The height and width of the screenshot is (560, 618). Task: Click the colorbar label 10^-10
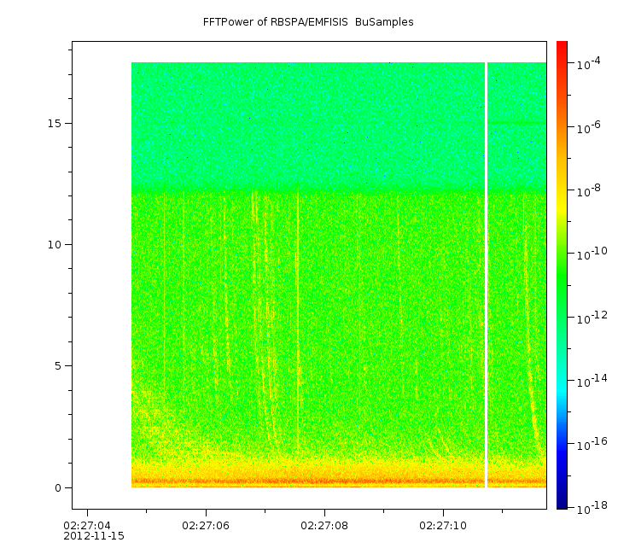click(x=592, y=254)
